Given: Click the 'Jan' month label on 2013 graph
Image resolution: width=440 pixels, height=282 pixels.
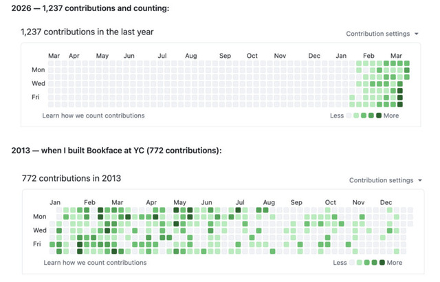Looking at the screenshot, I should (x=56, y=203).
